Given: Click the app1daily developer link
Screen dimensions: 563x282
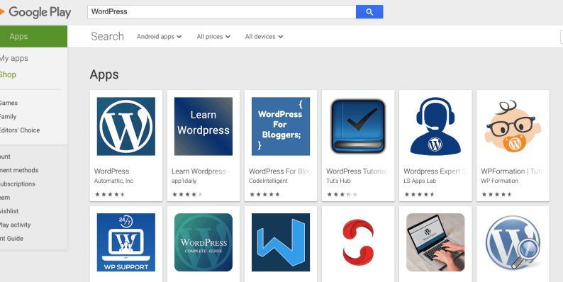Looking at the screenshot, I should 184,181.
